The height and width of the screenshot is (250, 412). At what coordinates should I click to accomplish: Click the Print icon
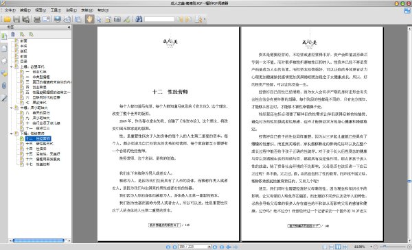37,19
